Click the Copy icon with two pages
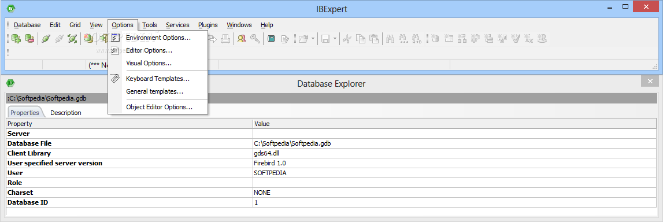 [x=360, y=39]
